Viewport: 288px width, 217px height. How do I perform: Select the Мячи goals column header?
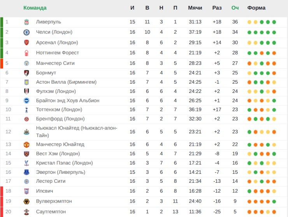click(195, 8)
